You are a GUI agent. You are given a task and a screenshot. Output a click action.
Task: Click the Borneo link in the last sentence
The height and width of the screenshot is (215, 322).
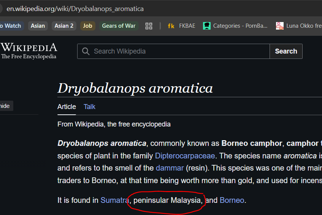click(232, 200)
